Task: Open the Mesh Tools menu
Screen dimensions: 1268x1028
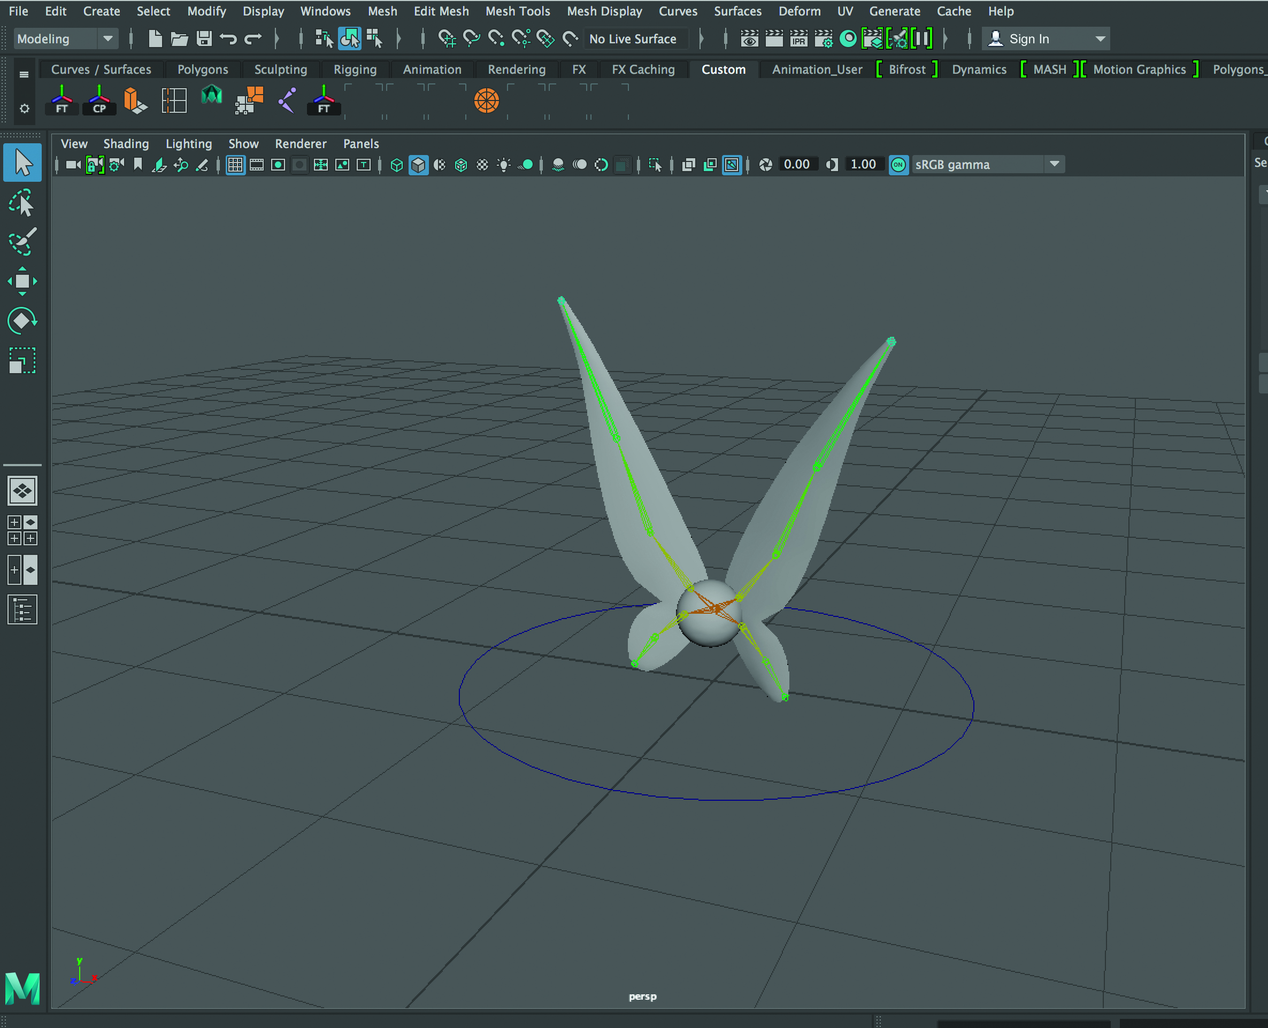Action: tap(517, 11)
